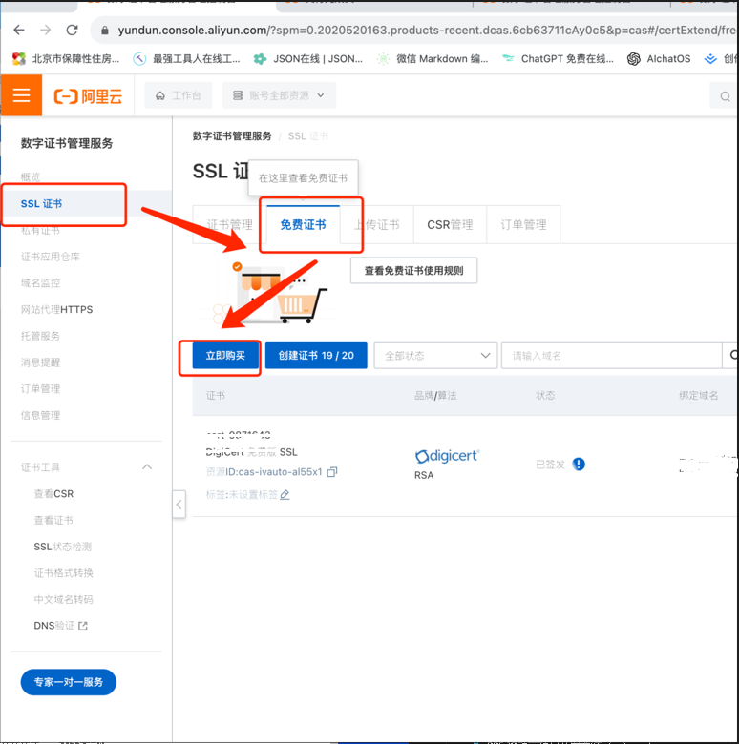This screenshot has height=744, width=739.
Task: Click the 请输入域名 search field
Action: pos(611,356)
